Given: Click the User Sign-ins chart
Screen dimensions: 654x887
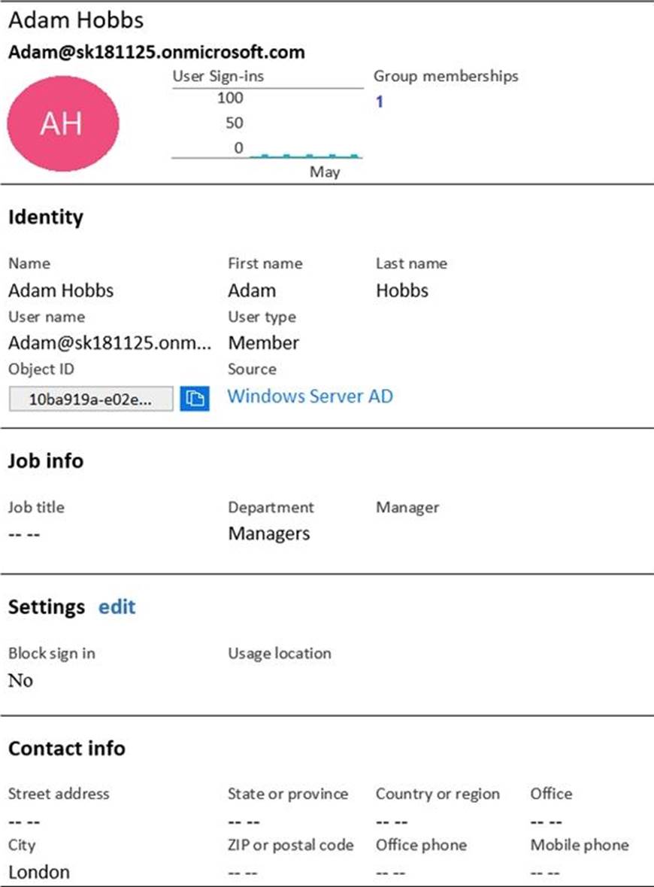Looking at the screenshot, I should (268, 124).
